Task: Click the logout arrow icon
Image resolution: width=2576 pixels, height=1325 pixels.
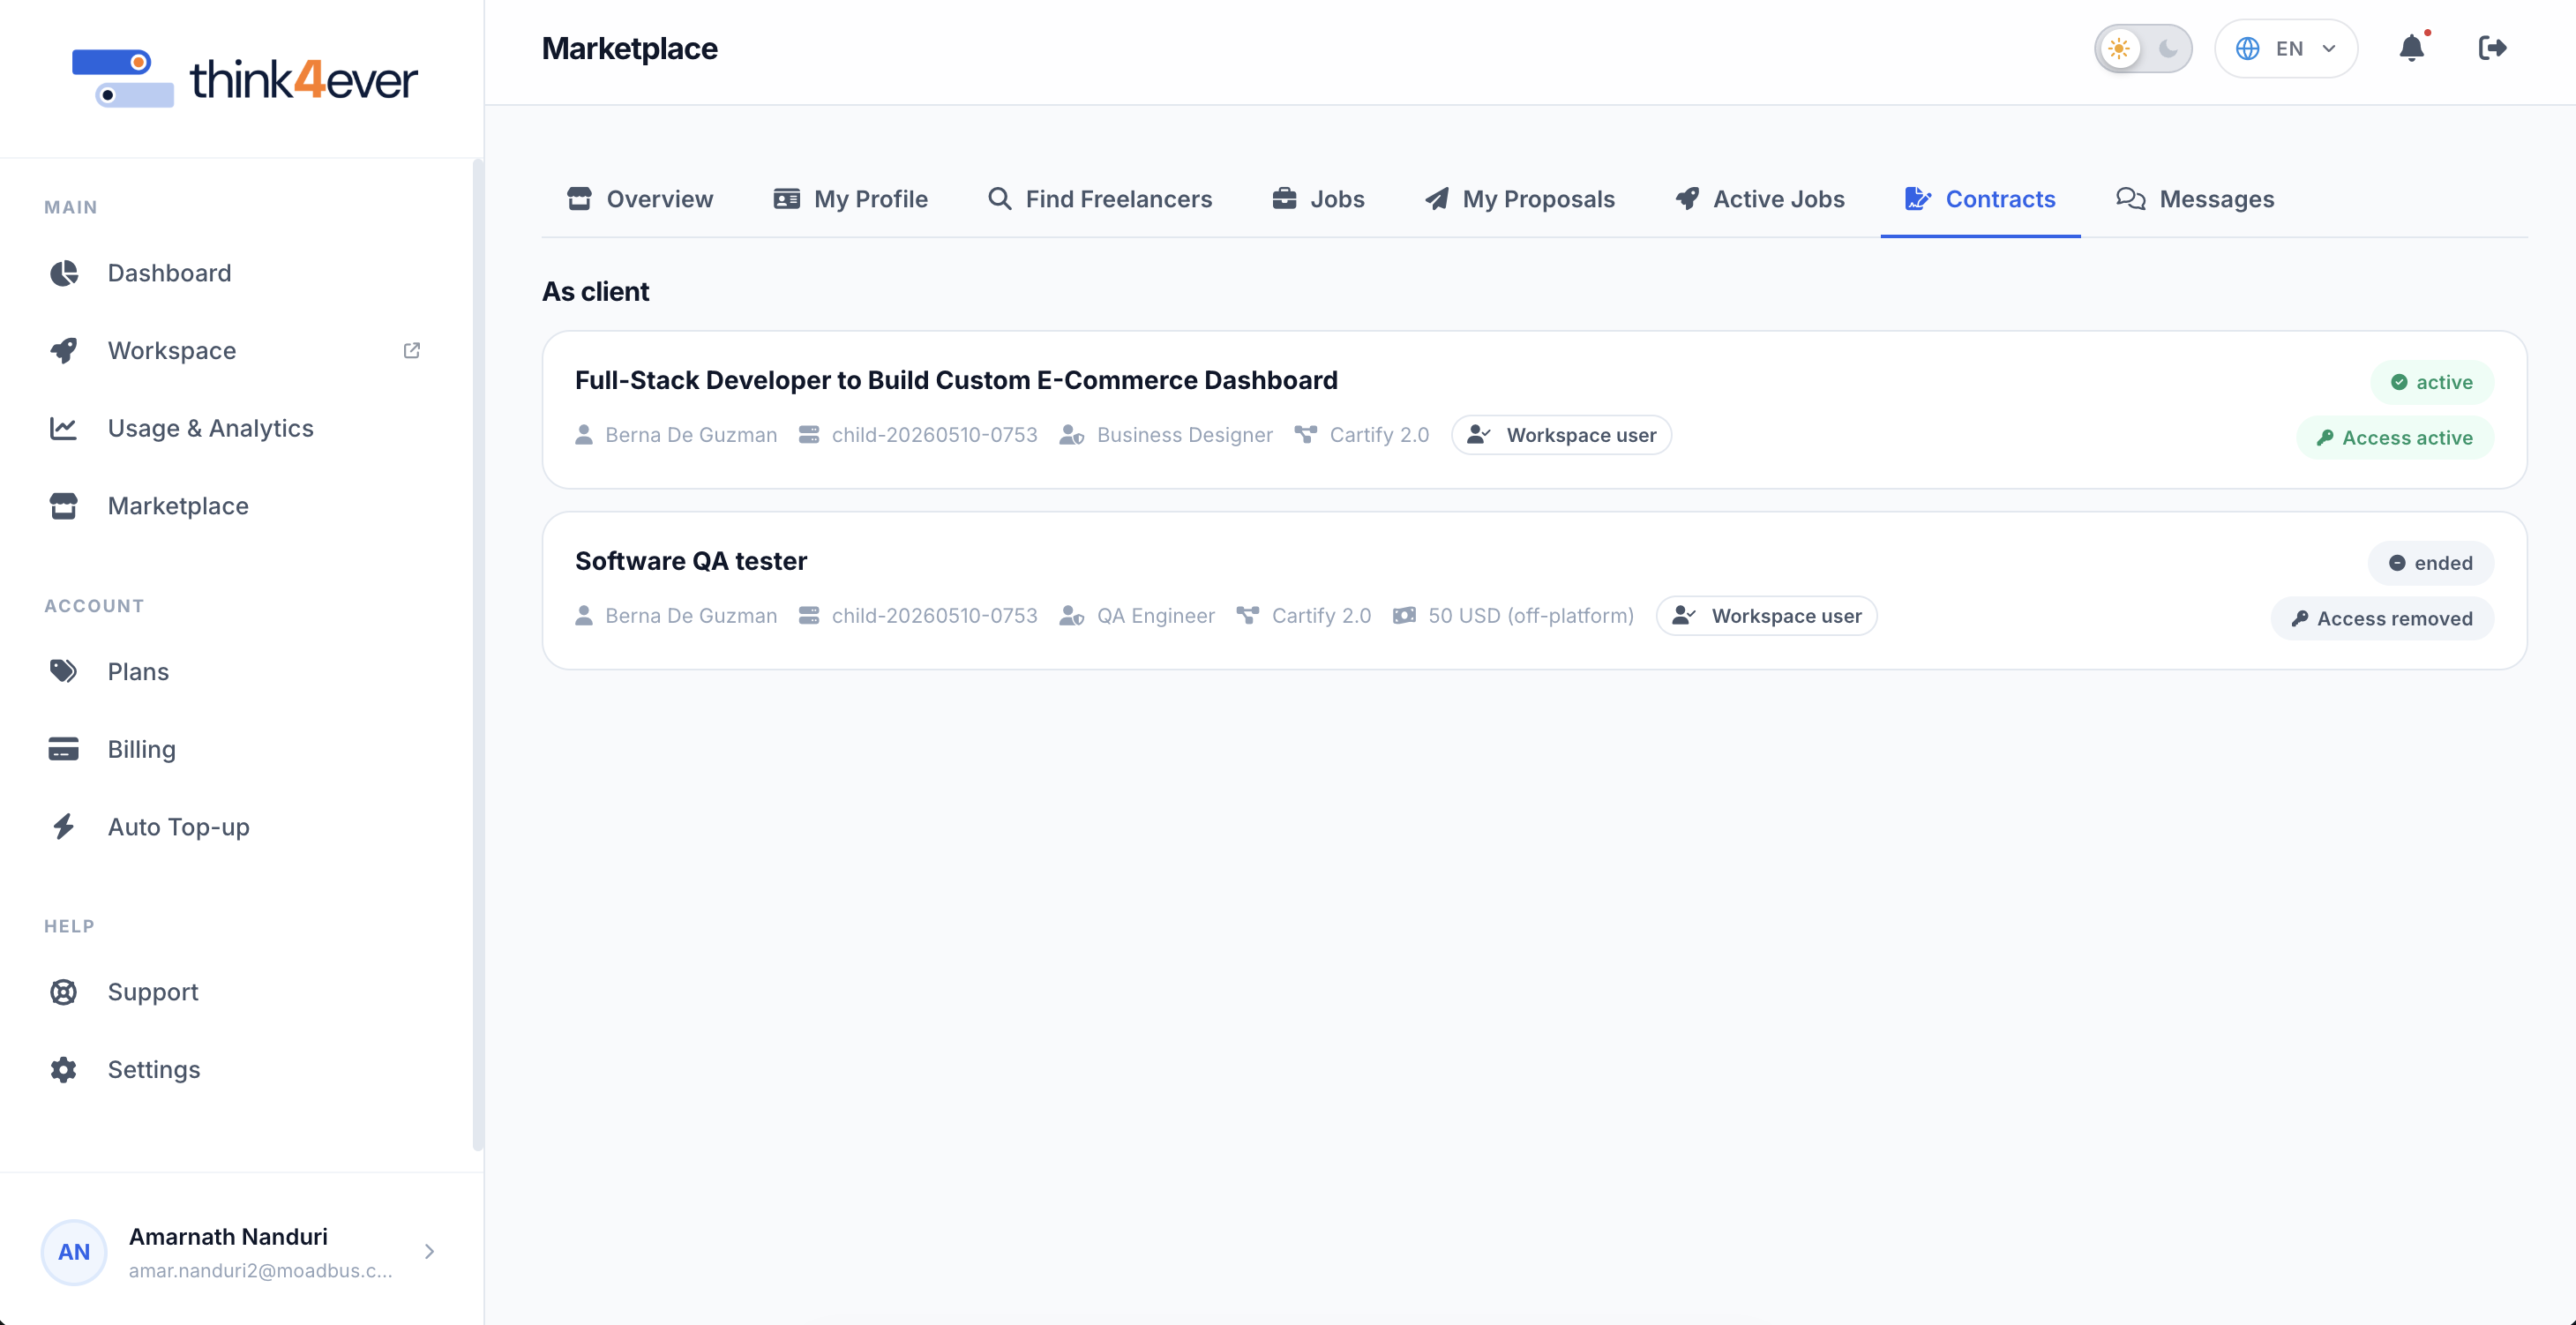Action: pyautogui.click(x=2492, y=48)
